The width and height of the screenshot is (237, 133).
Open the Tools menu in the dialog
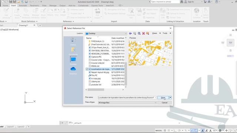(167, 33)
